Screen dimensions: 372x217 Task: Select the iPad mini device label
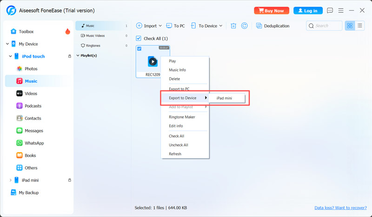click(30, 180)
